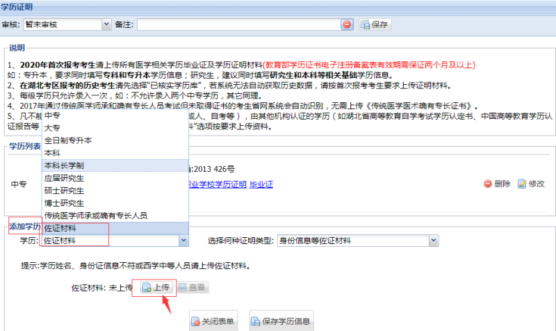556x331 pixels.
Task: Click the red clear icon beside 备注 field
Action: pos(347,24)
